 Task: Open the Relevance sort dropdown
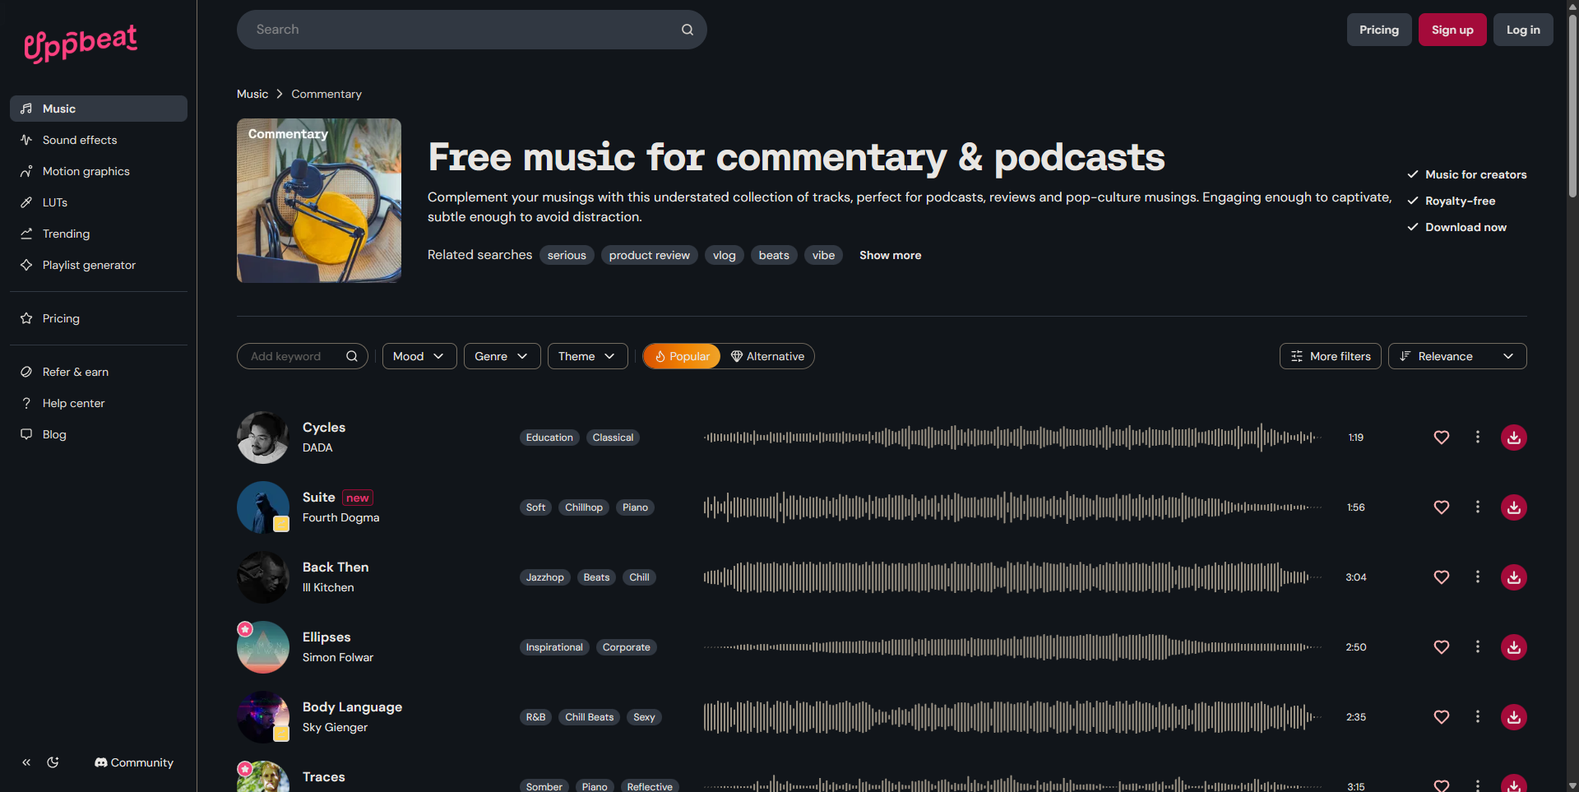coord(1456,356)
